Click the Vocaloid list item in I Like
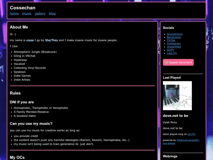Image resolution: width=213 pixels, height=160 pixels. pos(19,64)
